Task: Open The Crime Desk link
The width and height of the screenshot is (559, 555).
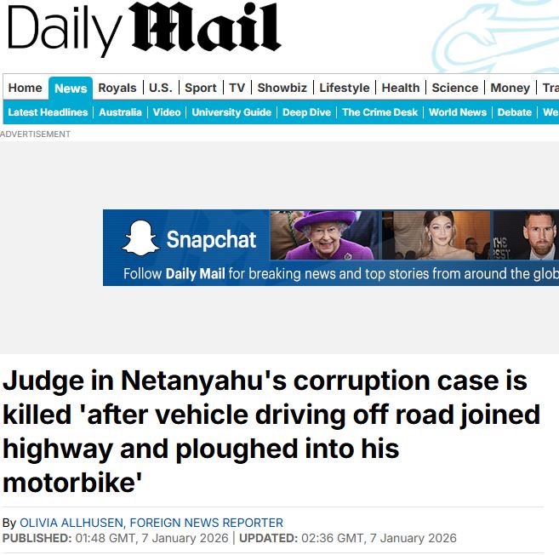Action: (379, 112)
